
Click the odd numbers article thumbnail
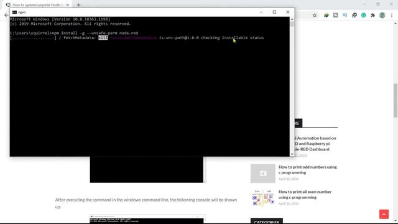tap(262, 174)
